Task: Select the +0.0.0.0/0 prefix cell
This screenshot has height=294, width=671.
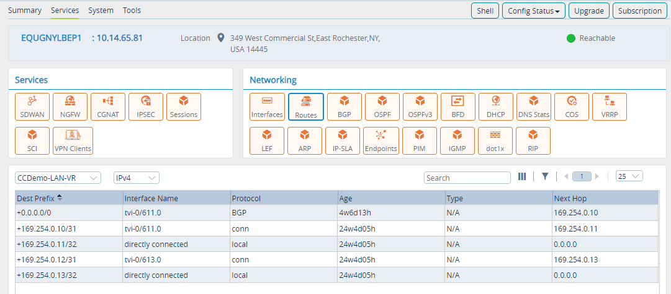Action: click(70, 213)
